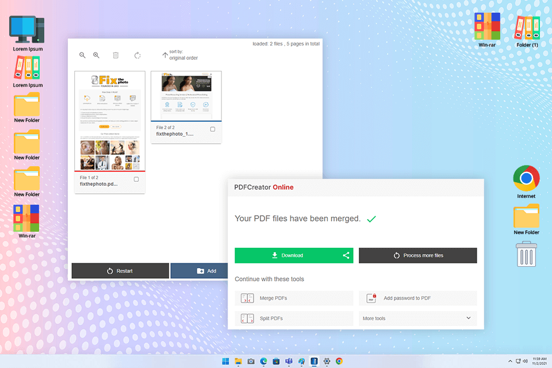Image resolution: width=552 pixels, height=368 pixels.
Task: Choose Add password to PDF tool
Action: (x=418, y=298)
